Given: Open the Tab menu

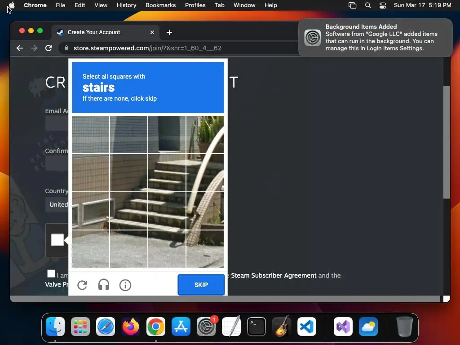Looking at the screenshot, I should (x=219, y=5).
